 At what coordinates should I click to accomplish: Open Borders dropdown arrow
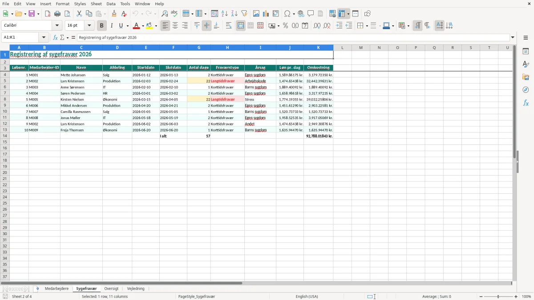[x=366, y=26]
